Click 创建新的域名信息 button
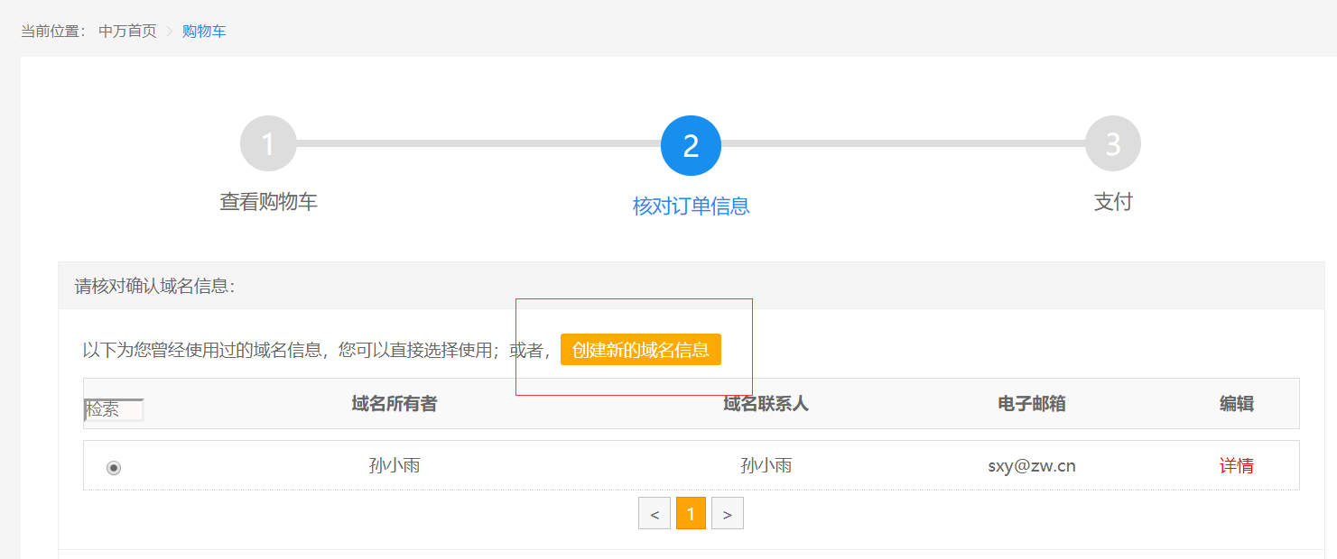The width and height of the screenshot is (1337, 559). point(641,350)
